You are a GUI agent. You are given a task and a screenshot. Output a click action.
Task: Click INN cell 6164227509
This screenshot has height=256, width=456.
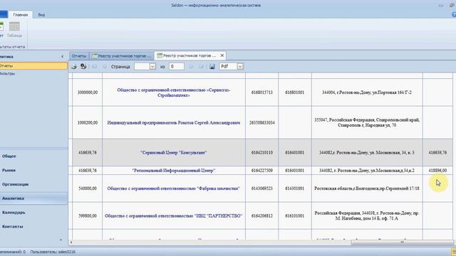coord(262,171)
